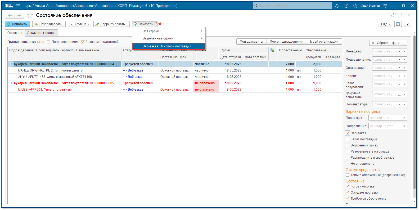Enable Внутренний заказ checkbox
Screen dimensions: 419x210
[348, 145]
